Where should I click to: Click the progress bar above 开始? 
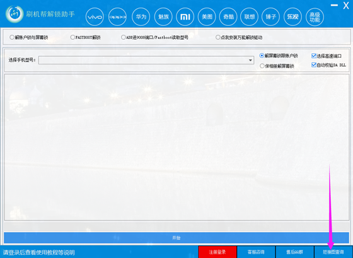pyautogui.click(x=176, y=226)
